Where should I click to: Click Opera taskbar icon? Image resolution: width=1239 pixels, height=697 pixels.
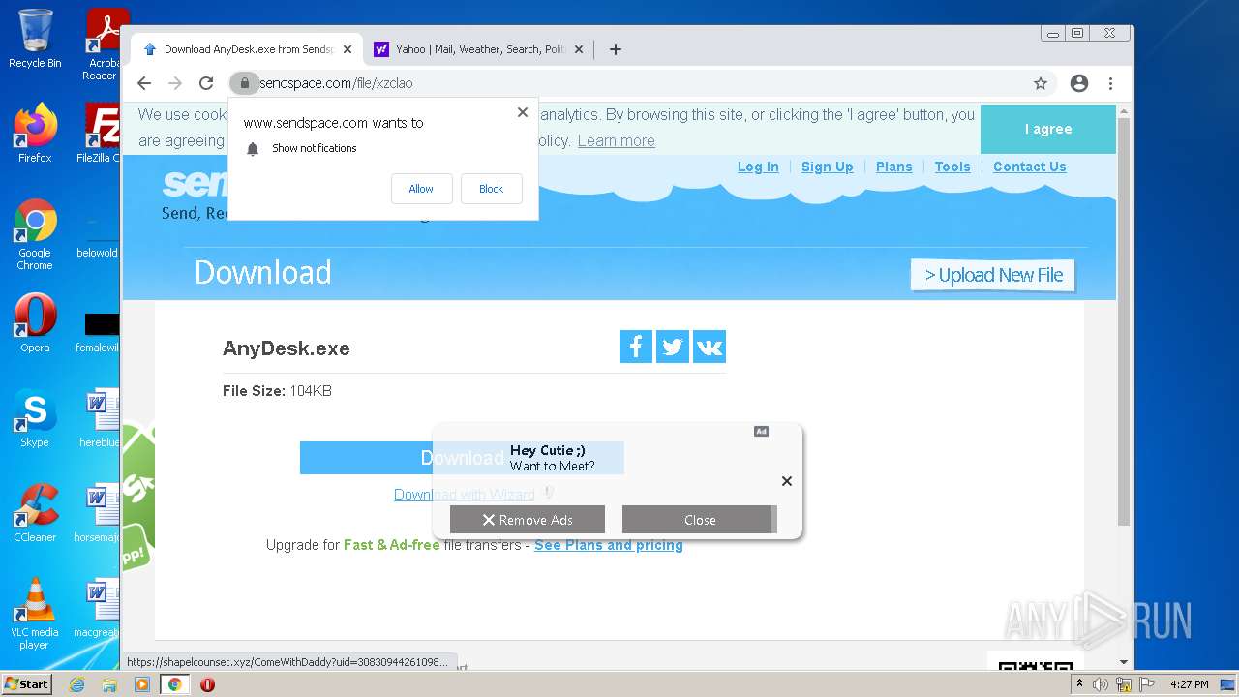tap(207, 684)
